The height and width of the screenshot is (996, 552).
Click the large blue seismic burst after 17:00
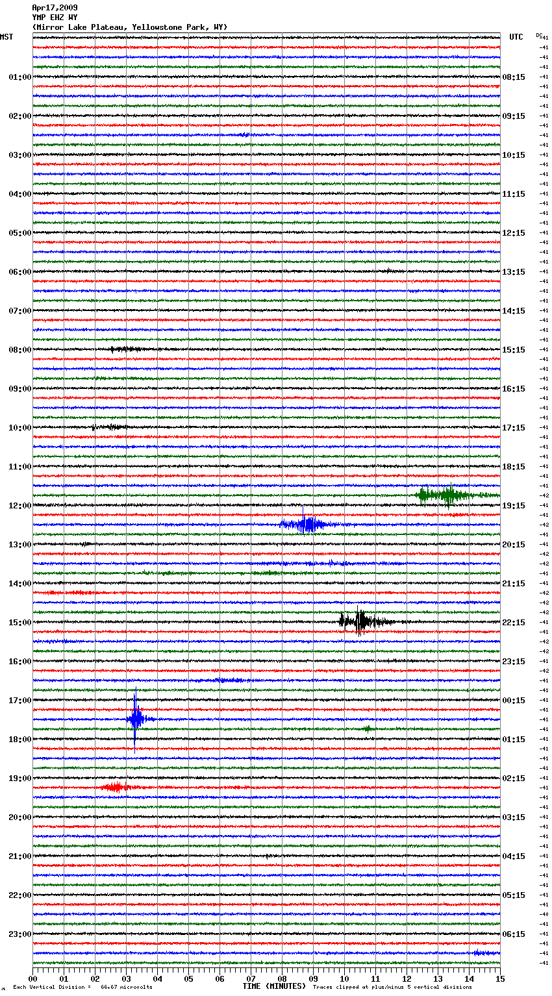point(136,719)
